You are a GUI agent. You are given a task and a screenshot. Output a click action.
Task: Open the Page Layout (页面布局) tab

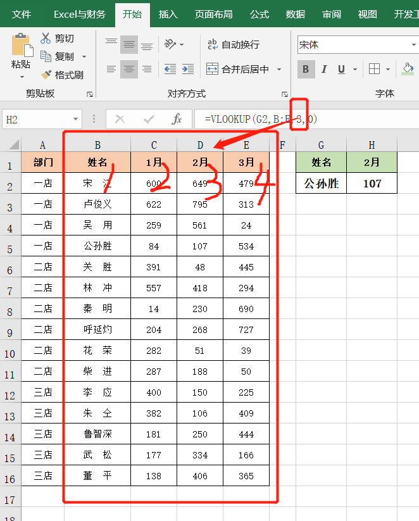[214, 15]
